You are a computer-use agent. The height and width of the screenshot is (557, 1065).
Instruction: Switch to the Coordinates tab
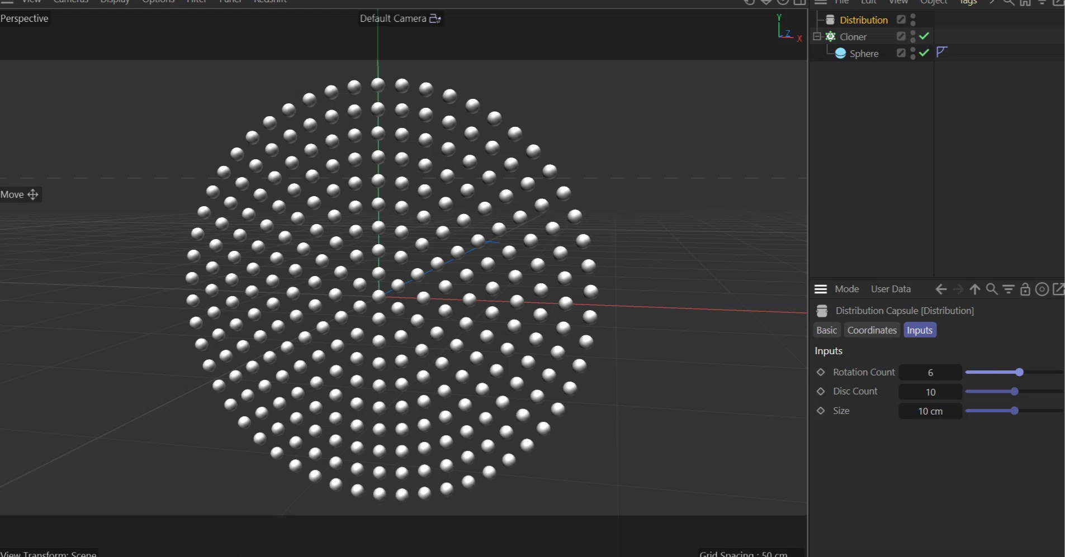point(872,330)
